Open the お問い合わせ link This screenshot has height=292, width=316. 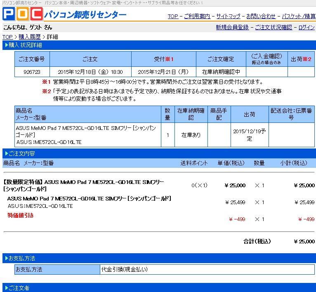pyautogui.click(x=261, y=16)
